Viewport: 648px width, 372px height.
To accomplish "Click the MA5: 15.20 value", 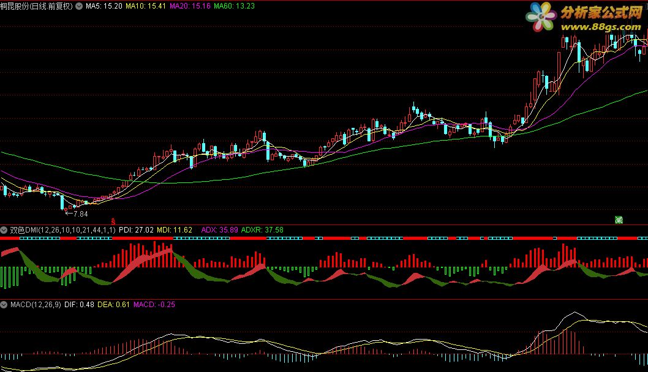I will 104,6.
